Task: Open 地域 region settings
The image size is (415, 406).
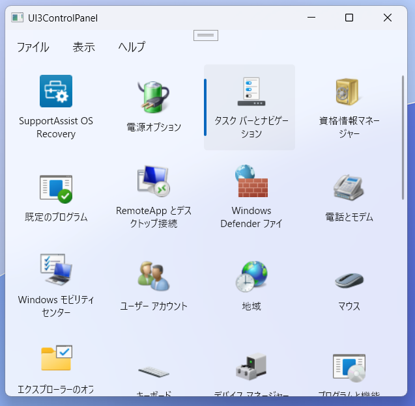Action: [251, 277]
